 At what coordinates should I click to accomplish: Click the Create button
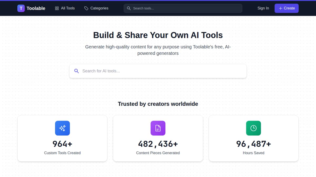[x=287, y=8]
